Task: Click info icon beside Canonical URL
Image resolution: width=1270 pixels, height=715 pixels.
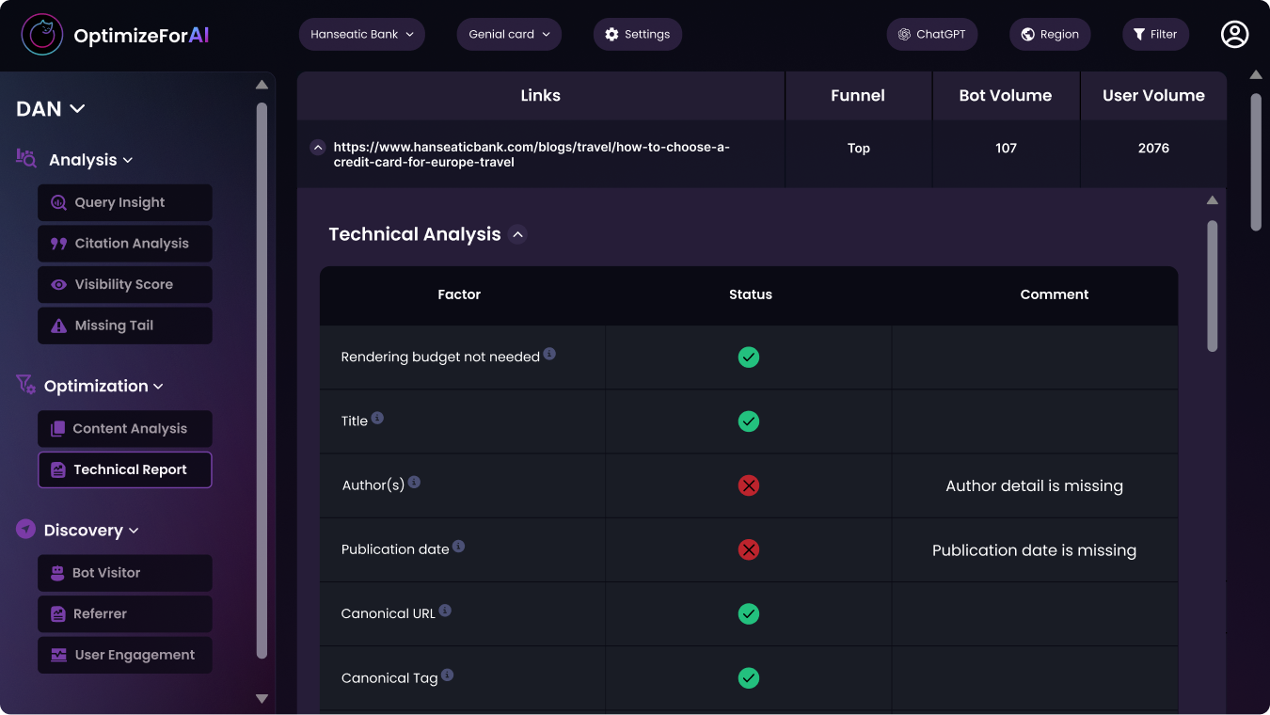Action: pos(445,611)
